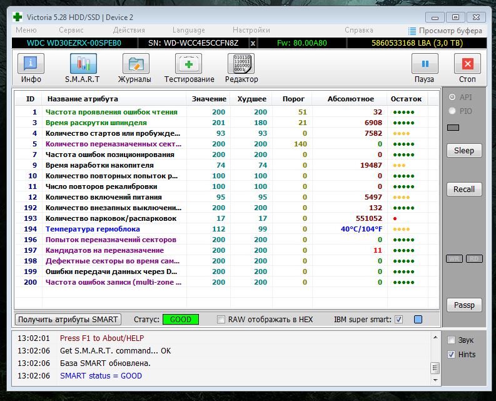Select row Число повторов рекалибровки
This screenshot has height=401, width=496.
(x=227, y=186)
